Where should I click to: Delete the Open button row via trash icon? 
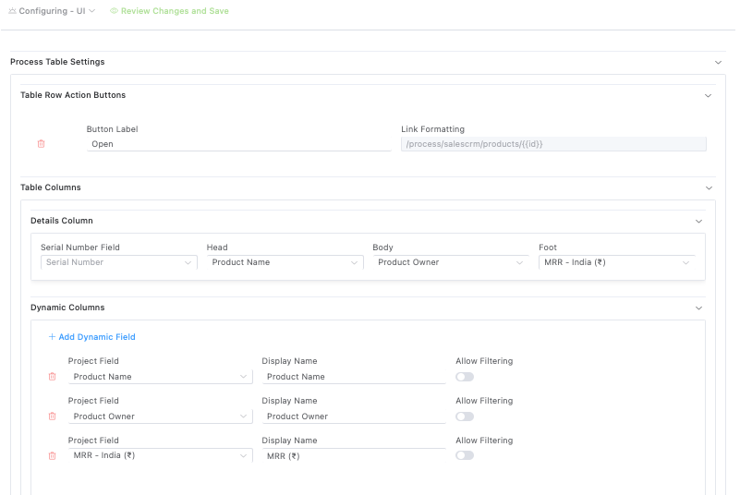(x=41, y=144)
